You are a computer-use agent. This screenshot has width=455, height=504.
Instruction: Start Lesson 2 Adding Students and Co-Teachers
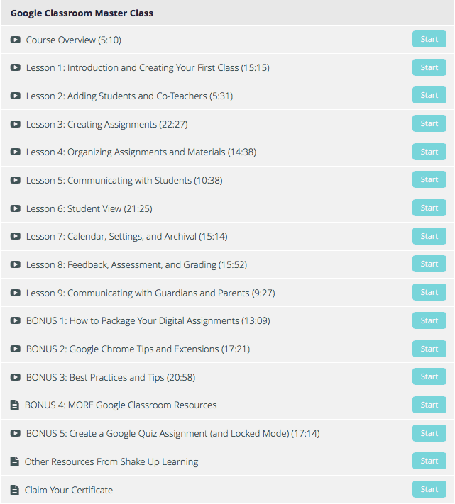point(429,95)
